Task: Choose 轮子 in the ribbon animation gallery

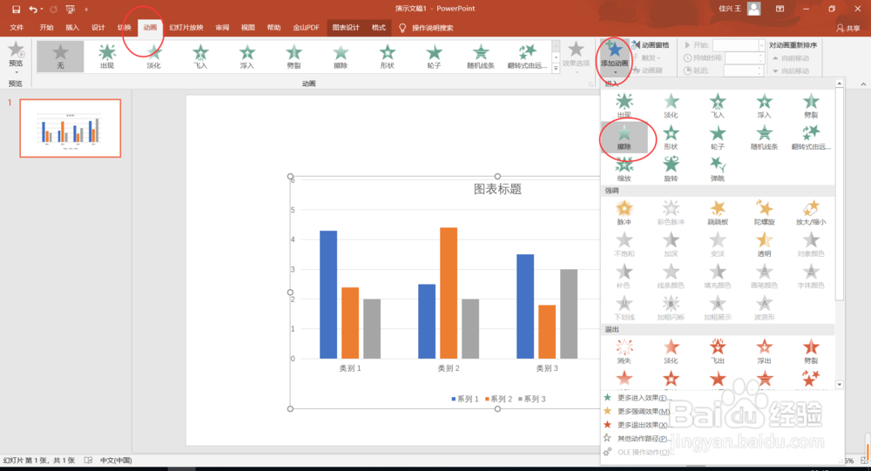Action: 434,57
